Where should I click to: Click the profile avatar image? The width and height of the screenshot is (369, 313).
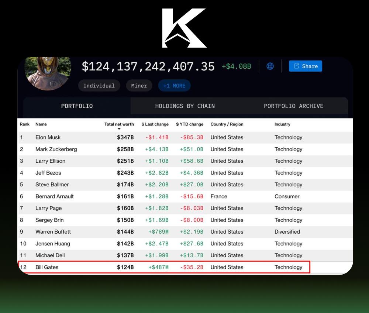coord(48,73)
